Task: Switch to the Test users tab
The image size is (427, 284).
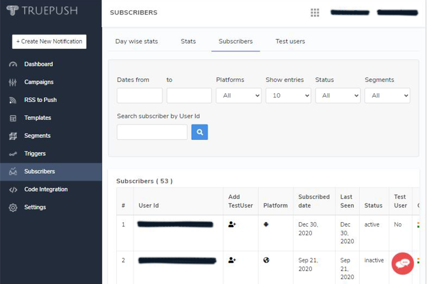Action: [x=290, y=42]
